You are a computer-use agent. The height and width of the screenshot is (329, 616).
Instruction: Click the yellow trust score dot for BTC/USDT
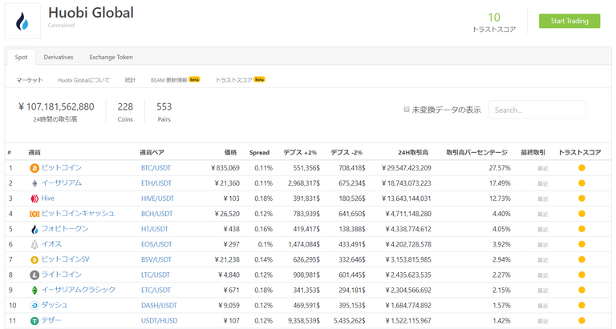click(582, 168)
